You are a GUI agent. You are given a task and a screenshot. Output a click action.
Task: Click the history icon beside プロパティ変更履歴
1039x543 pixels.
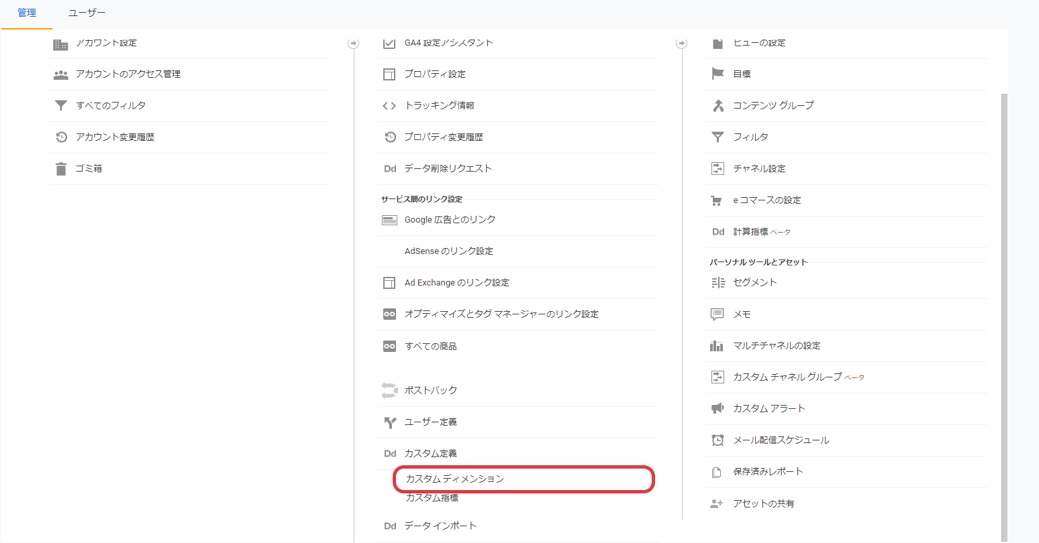pos(390,137)
